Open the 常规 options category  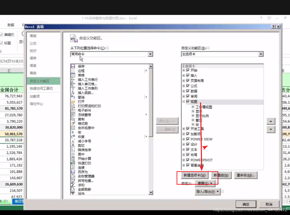coord(33,36)
